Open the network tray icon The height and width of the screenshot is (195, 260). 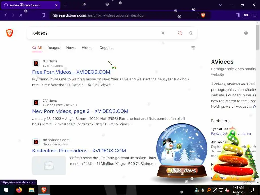click(x=221, y=190)
